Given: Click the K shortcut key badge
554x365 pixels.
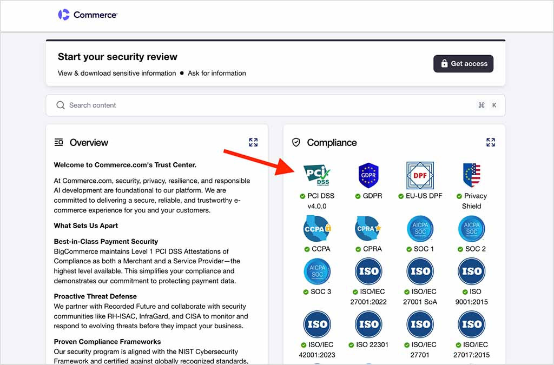Looking at the screenshot, I should (494, 105).
